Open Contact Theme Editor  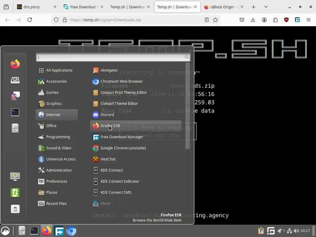click(136, 104)
